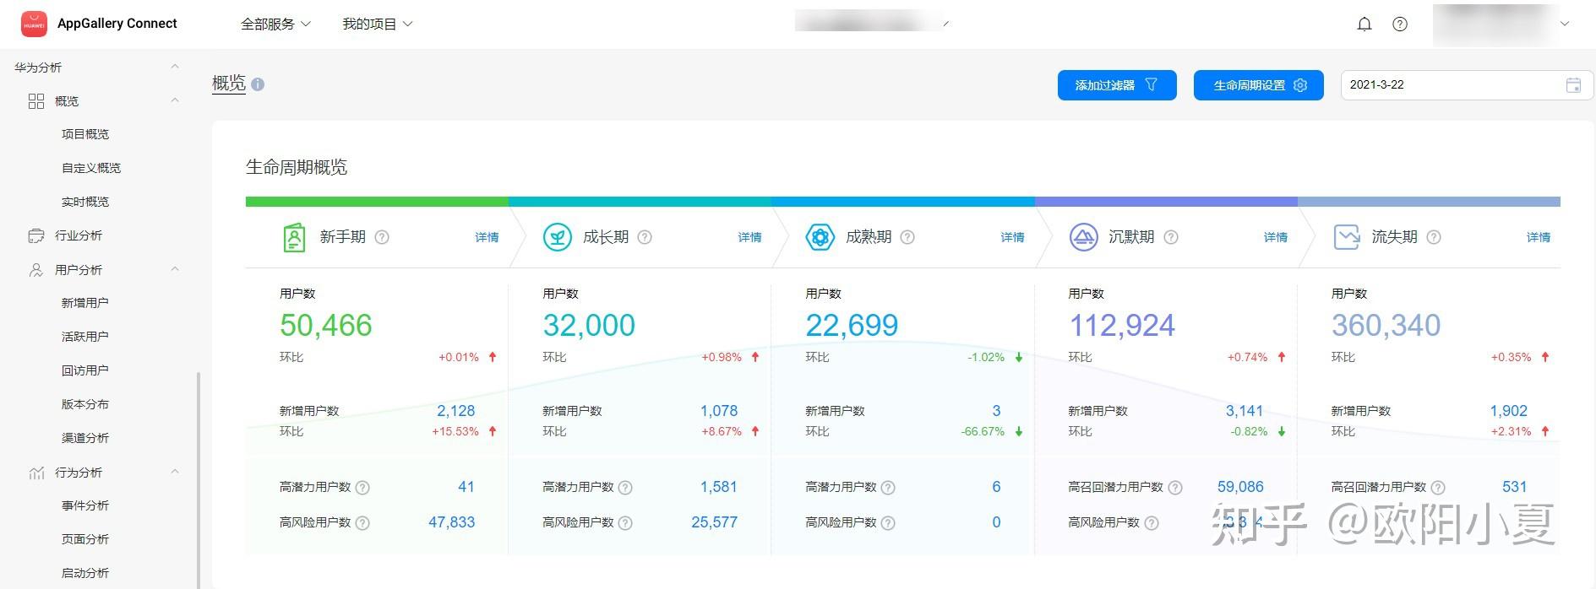Open 详情 link for 沉默期
Image resolution: width=1596 pixels, height=589 pixels.
pos(1276,237)
